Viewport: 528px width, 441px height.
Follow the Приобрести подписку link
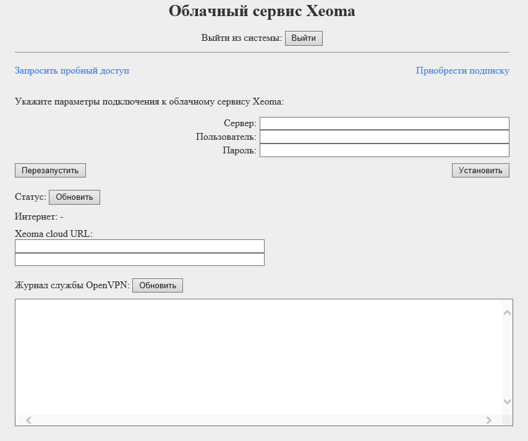click(462, 71)
